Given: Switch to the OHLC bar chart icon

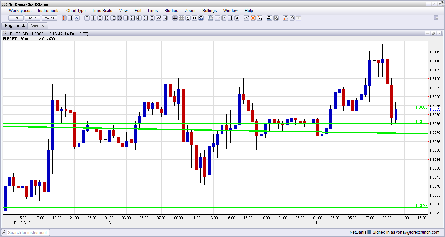Looking at the screenshot, I should 71,18.
